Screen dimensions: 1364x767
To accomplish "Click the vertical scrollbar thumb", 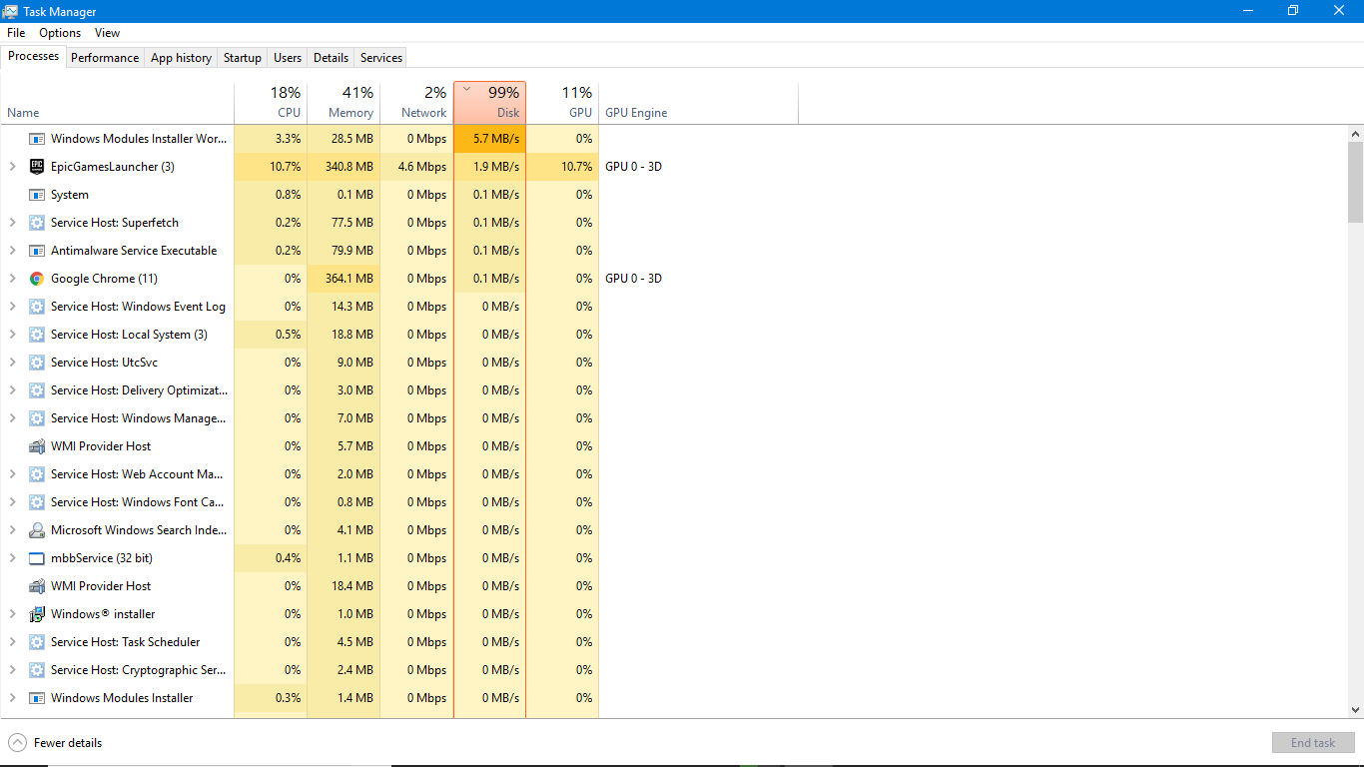I will [x=1355, y=182].
